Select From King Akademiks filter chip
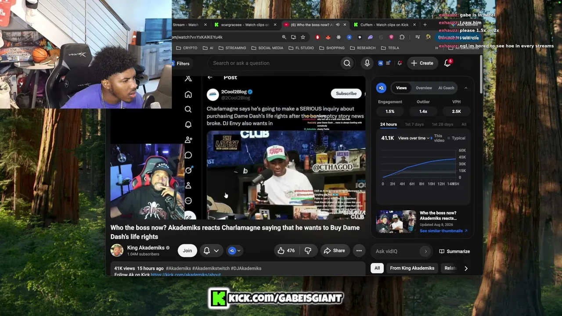This screenshot has height=316, width=562. tap(412, 268)
